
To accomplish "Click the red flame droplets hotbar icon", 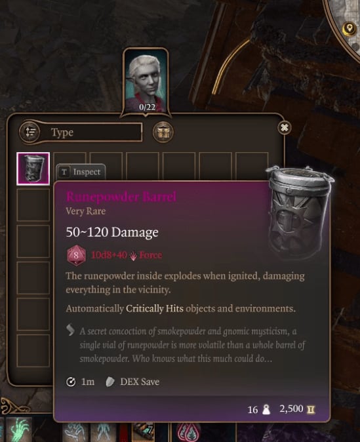I will click(188, 432).
